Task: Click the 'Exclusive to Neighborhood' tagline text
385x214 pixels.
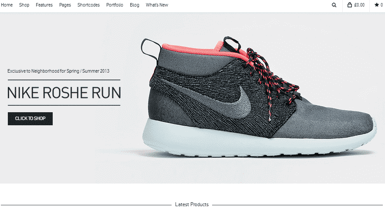Action: (58, 71)
